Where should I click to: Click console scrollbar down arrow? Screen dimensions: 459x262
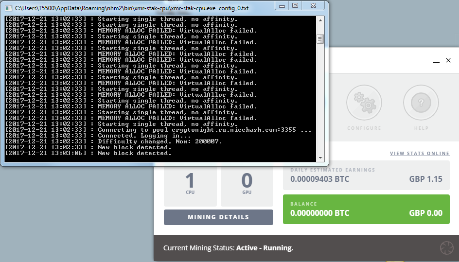click(x=320, y=158)
